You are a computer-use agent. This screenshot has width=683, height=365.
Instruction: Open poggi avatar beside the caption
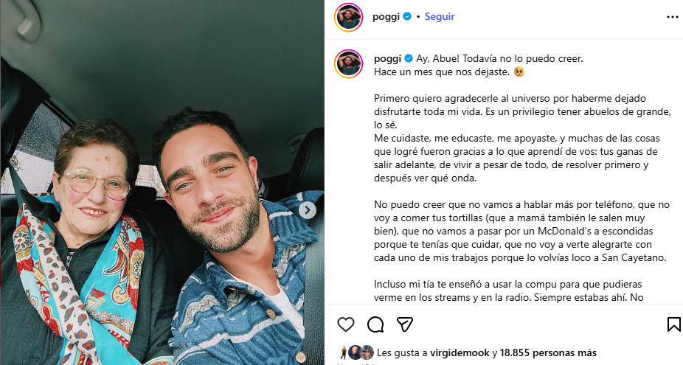point(348,64)
